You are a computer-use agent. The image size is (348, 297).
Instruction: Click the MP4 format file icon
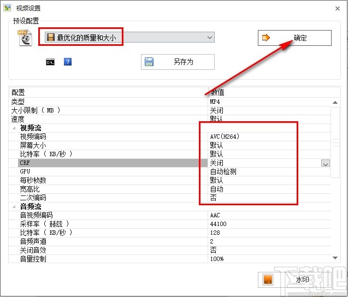(25, 38)
